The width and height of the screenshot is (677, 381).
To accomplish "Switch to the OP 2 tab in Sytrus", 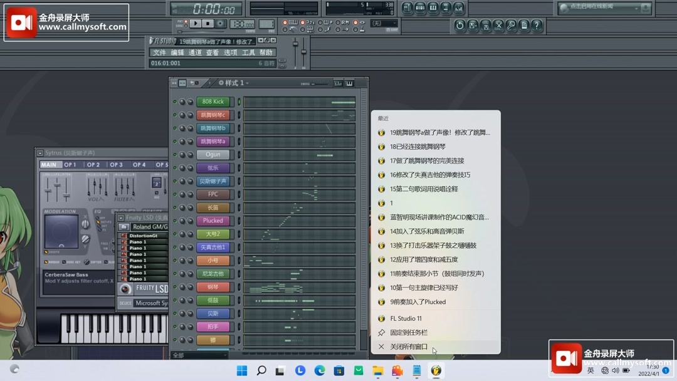I will pos(93,164).
